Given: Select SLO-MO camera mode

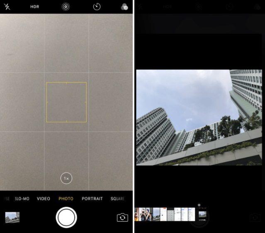Looking at the screenshot, I should click(x=22, y=199).
